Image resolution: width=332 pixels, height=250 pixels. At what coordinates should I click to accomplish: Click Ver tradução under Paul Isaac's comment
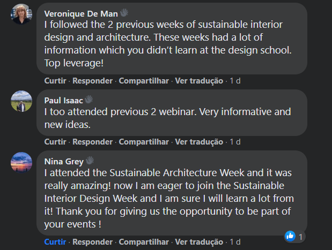point(199,142)
